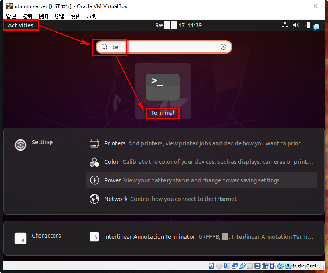Open the blue notification bubble icon

point(316,27)
